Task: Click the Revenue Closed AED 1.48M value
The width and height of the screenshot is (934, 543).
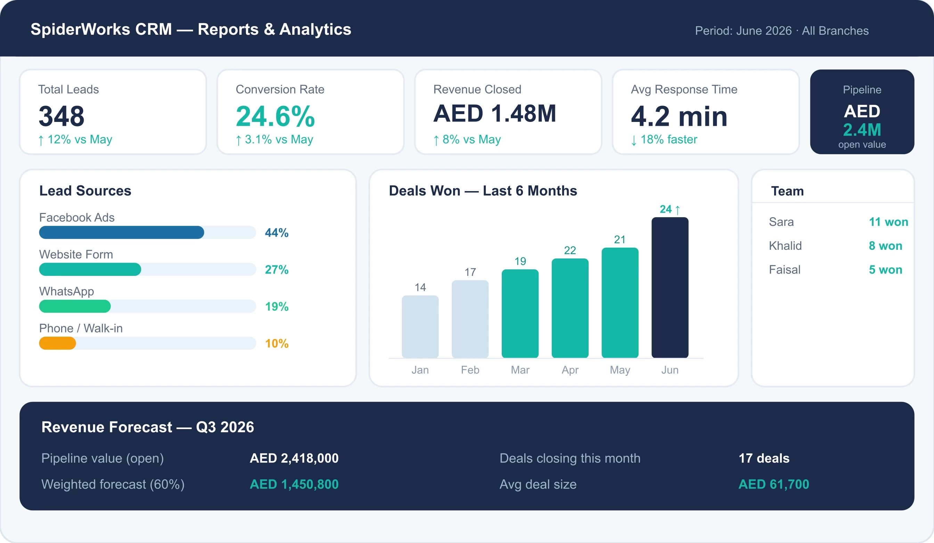Action: (495, 114)
